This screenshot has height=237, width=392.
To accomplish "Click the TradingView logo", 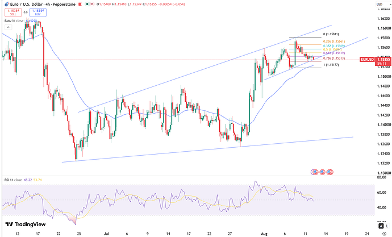I will (x=25, y=224).
